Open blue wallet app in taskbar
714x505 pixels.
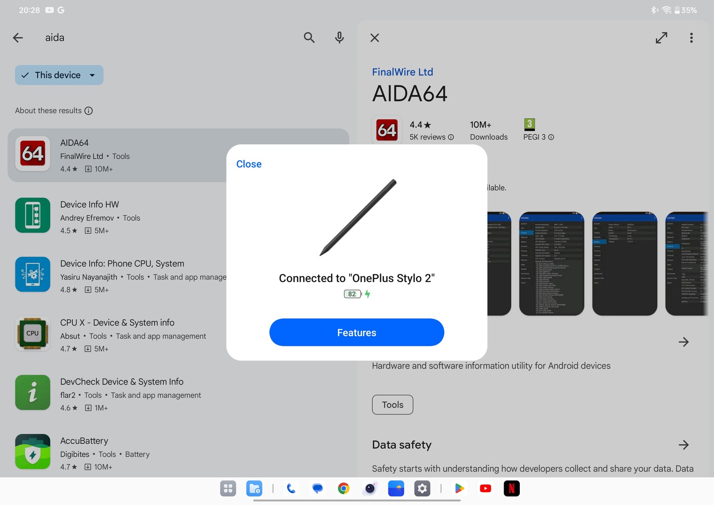pos(396,488)
